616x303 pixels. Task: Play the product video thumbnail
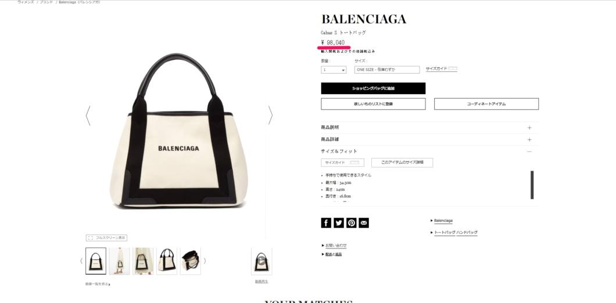(x=262, y=261)
